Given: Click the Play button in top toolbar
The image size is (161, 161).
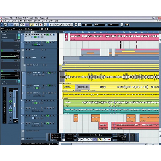Looking at the screenshot, I should pos(36,25).
